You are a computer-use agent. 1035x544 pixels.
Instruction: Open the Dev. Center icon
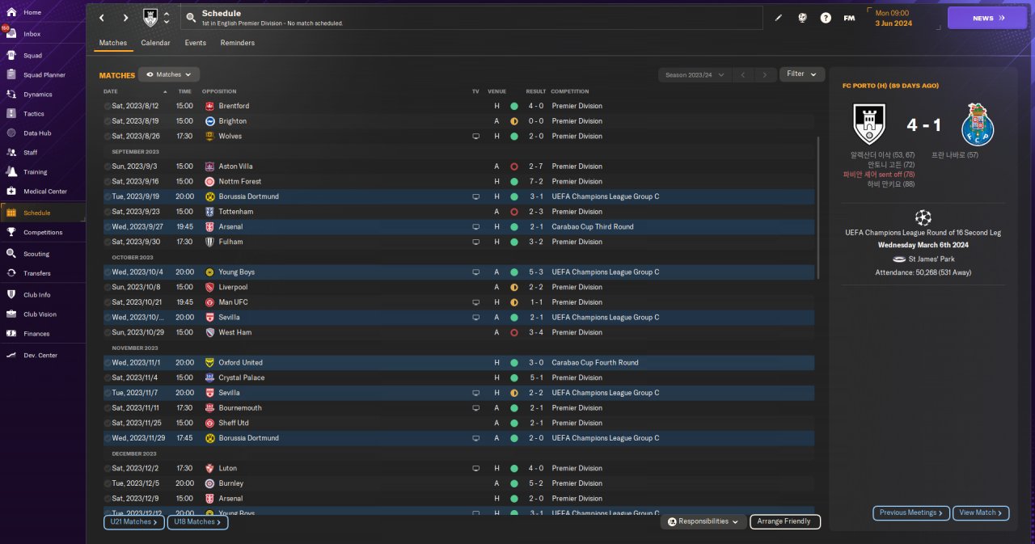tap(11, 356)
